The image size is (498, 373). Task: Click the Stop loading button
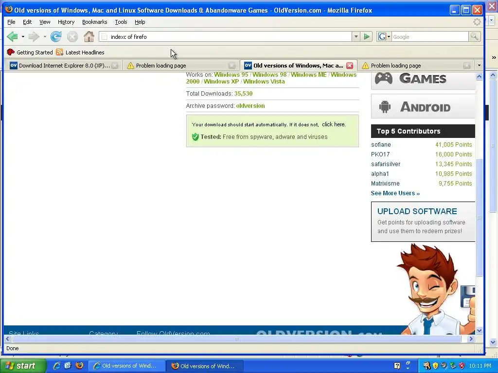(x=72, y=37)
